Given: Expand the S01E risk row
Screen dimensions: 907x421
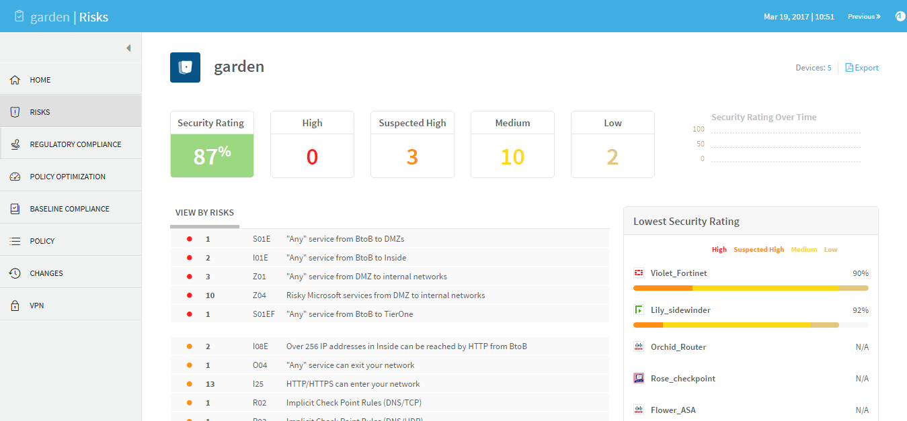Looking at the screenshot, I should click(x=390, y=239).
